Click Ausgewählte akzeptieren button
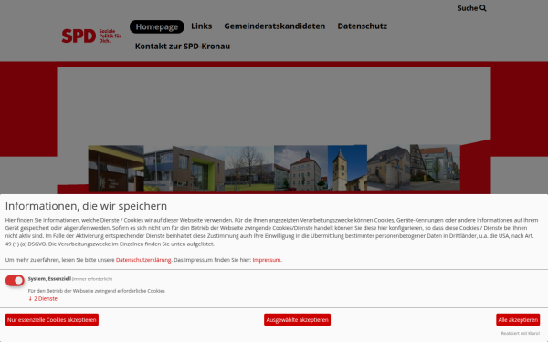The image size is (548, 342). click(x=297, y=320)
